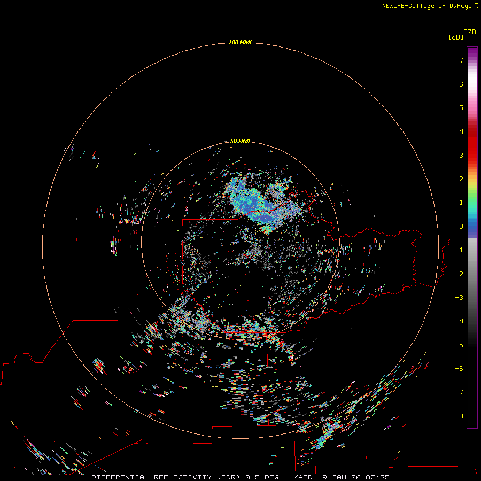Click the -2 value on the color scale
The width and height of the screenshot is (481, 481).
[459, 274]
